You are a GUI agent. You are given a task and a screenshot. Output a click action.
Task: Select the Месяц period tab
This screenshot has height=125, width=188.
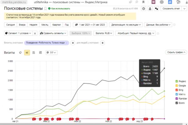[x=45, y=25]
